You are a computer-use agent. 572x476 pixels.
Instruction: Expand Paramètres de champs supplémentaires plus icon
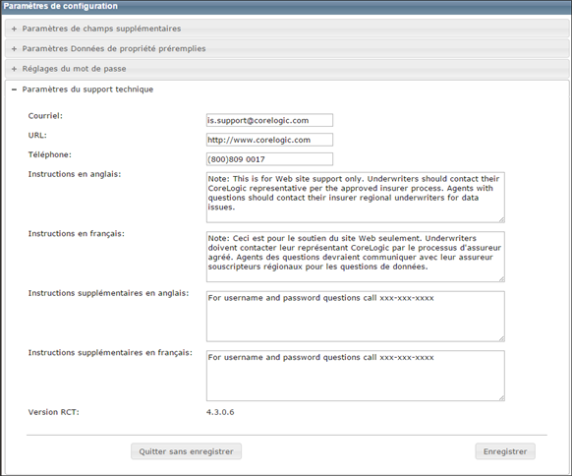14,29
